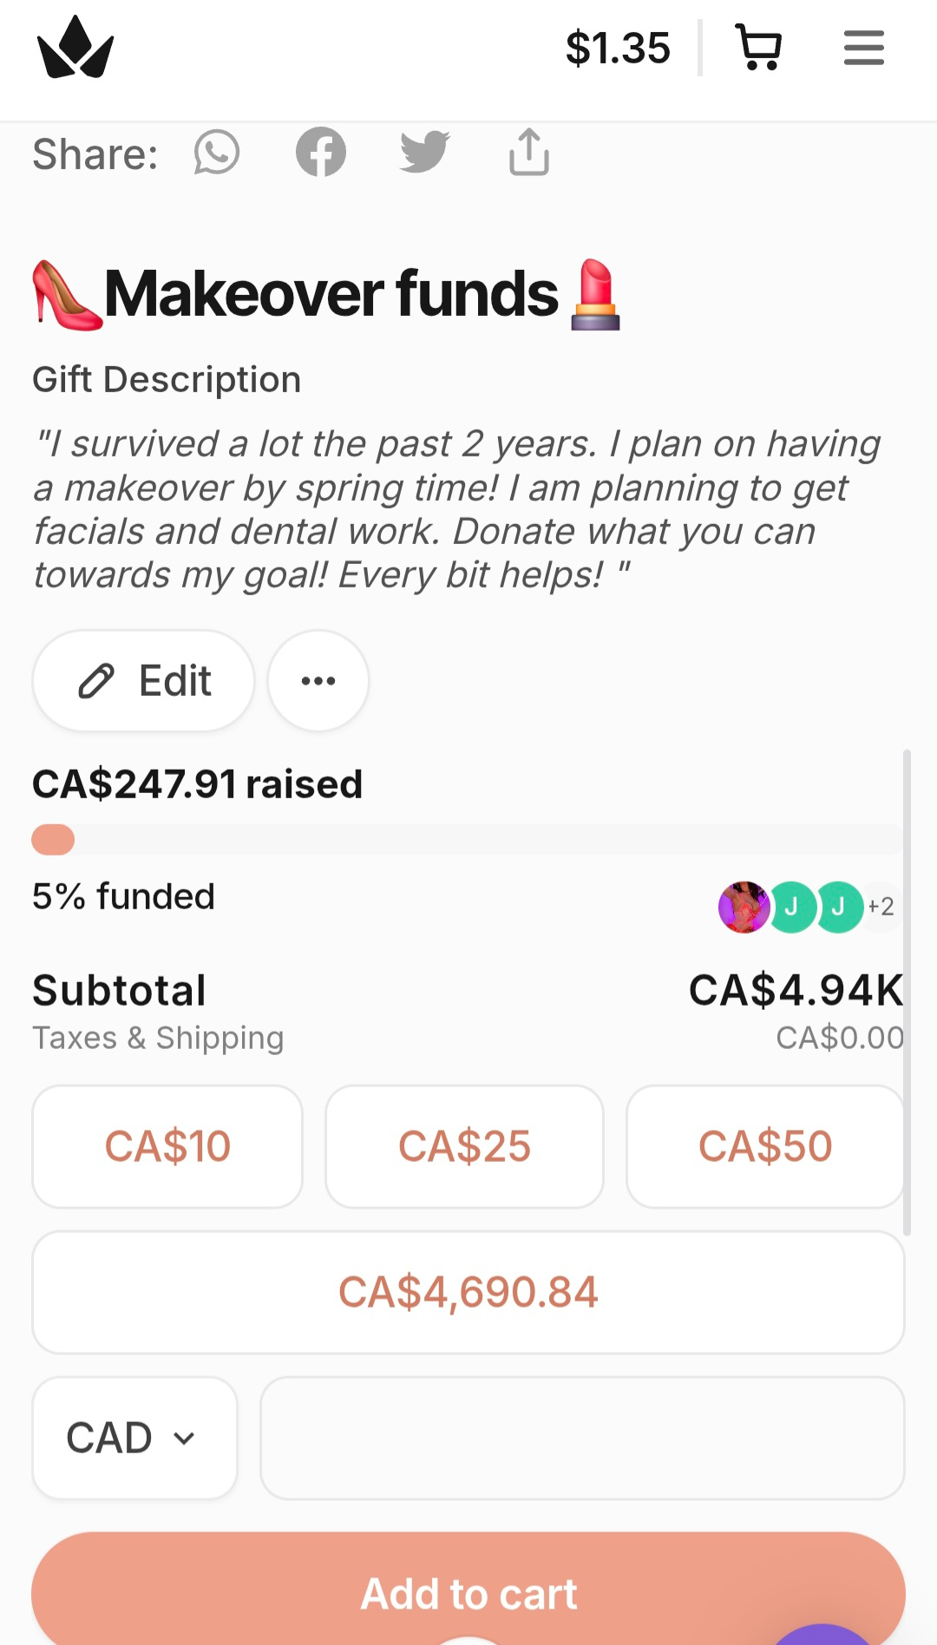Select the CA$10 donation amount
This screenshot has height=1645, width=937.
point(167,1146)
